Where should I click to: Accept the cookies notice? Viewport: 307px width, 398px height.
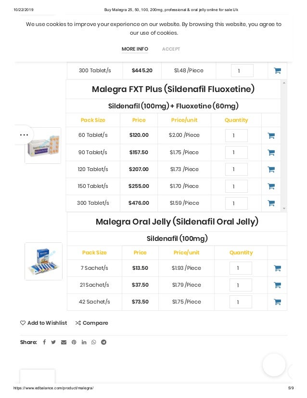171,49
